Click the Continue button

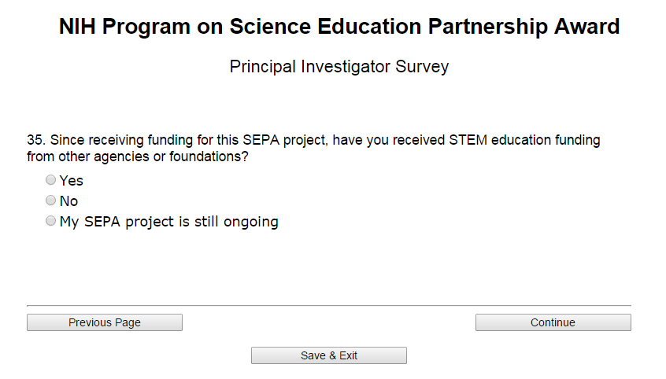(x=553, y=322)
